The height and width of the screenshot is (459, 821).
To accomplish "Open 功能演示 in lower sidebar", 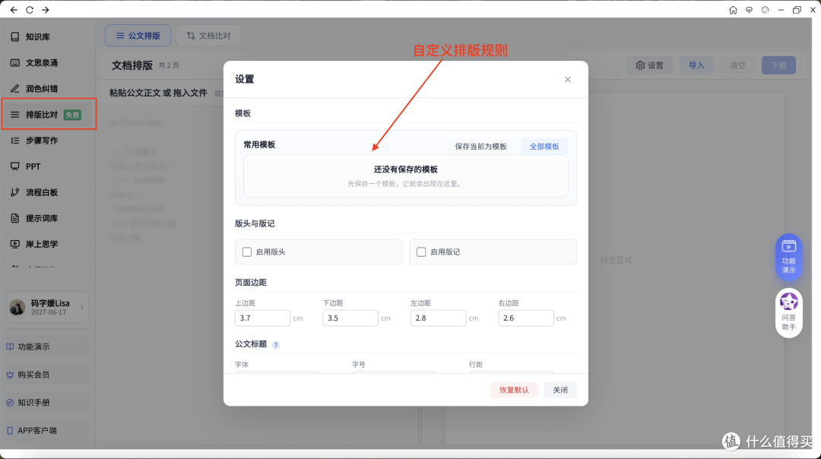I will tap(46, 347).
